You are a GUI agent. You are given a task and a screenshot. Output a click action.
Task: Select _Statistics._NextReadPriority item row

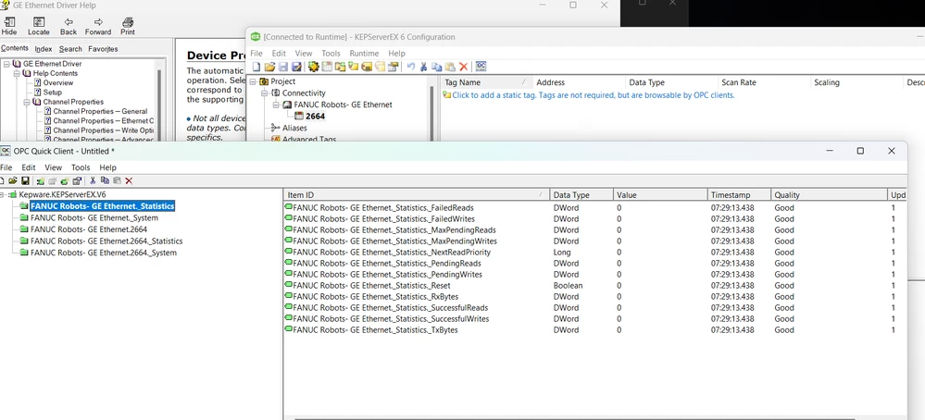595,253
